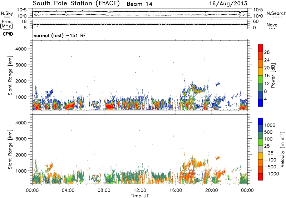The image size is (286, 198).
Task: Click the 'Beam 14' label
Action: pos(139,4)
